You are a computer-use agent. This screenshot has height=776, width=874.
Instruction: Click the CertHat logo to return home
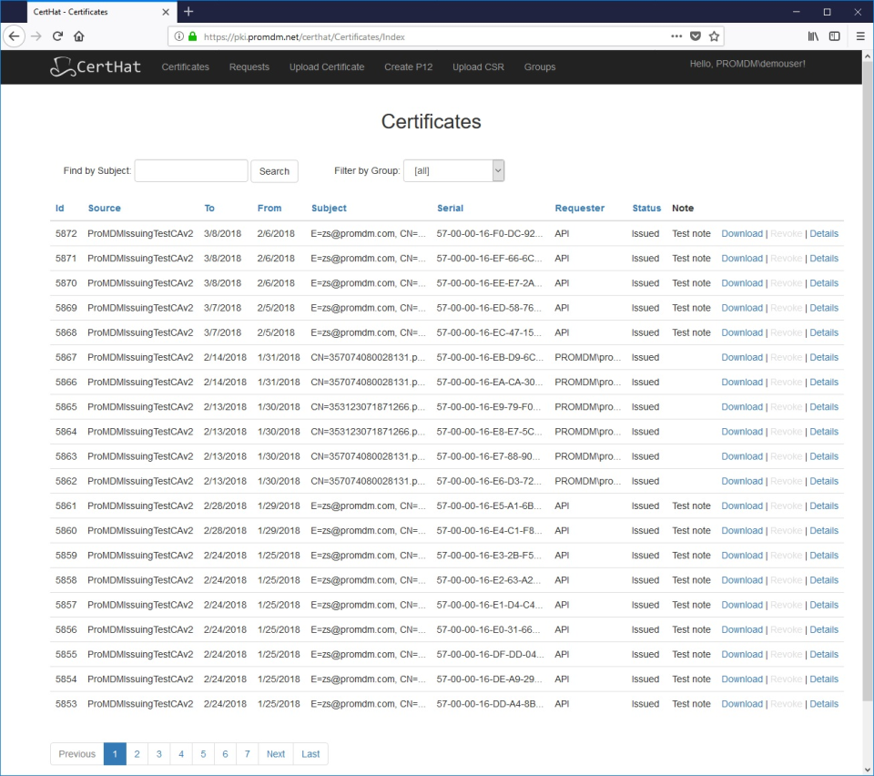pos(95,66)
